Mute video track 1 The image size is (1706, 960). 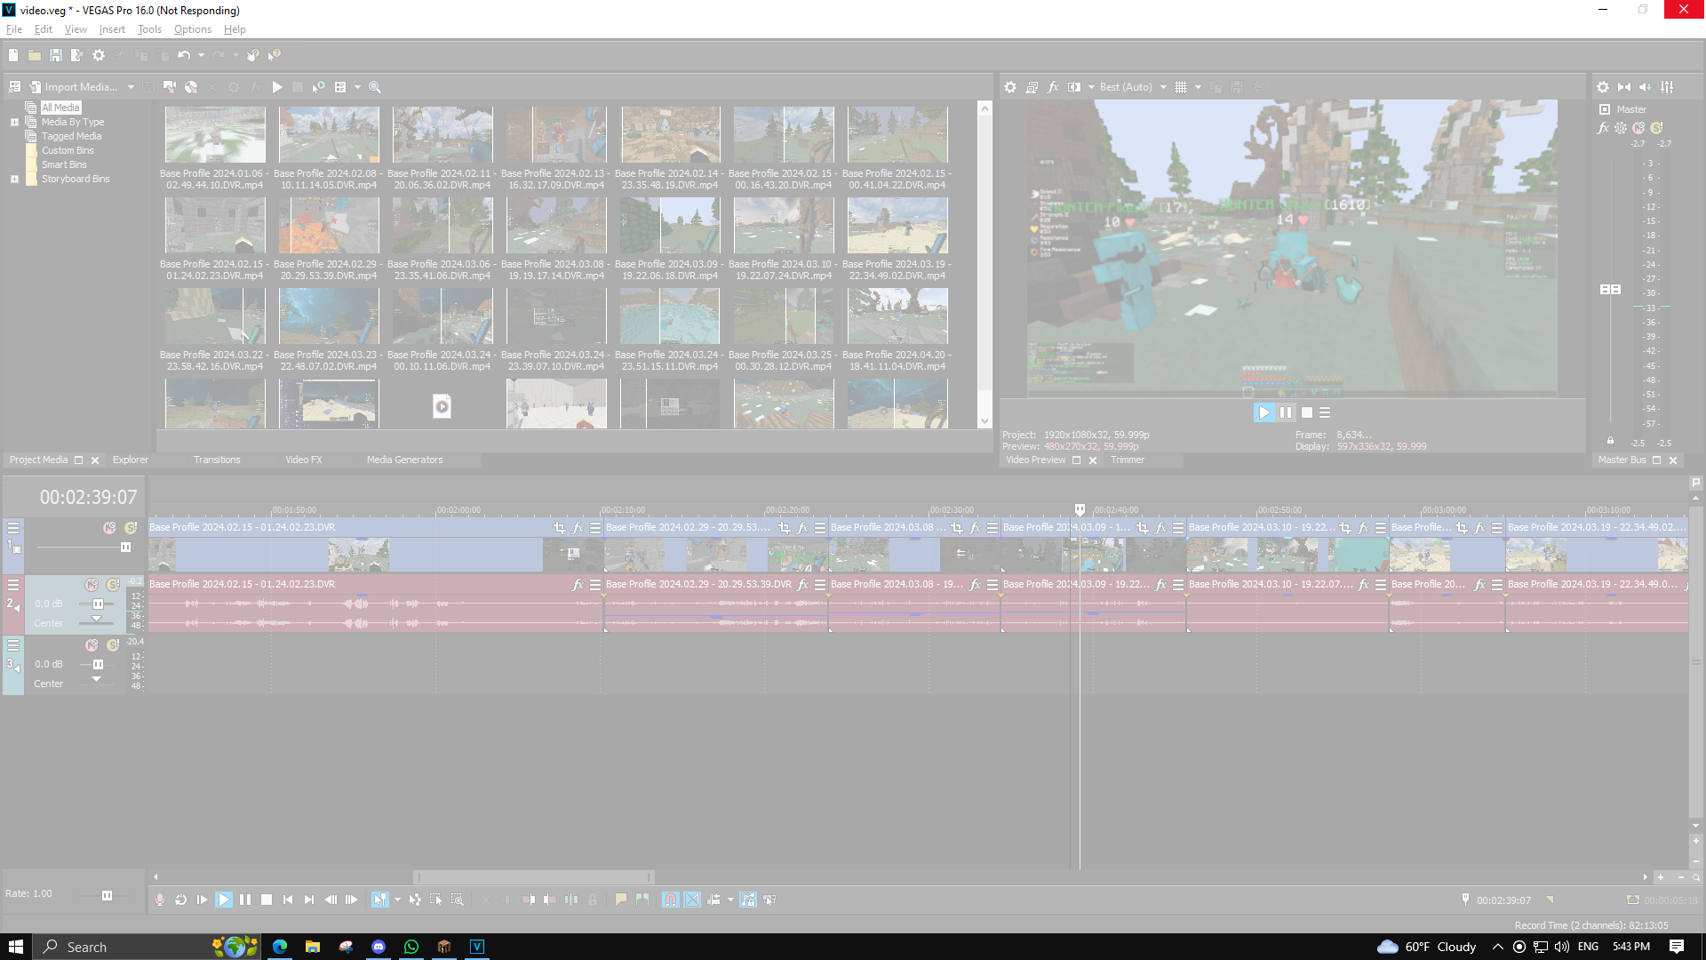109,528
